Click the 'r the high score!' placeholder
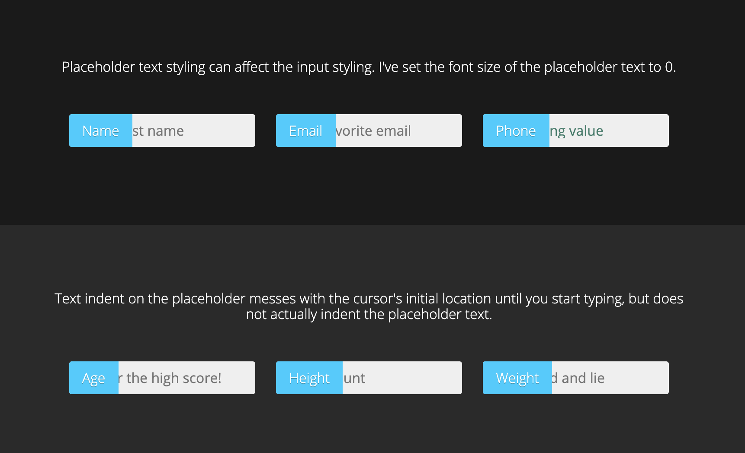Viewport: 745px width, 453px height. (170, 378)
